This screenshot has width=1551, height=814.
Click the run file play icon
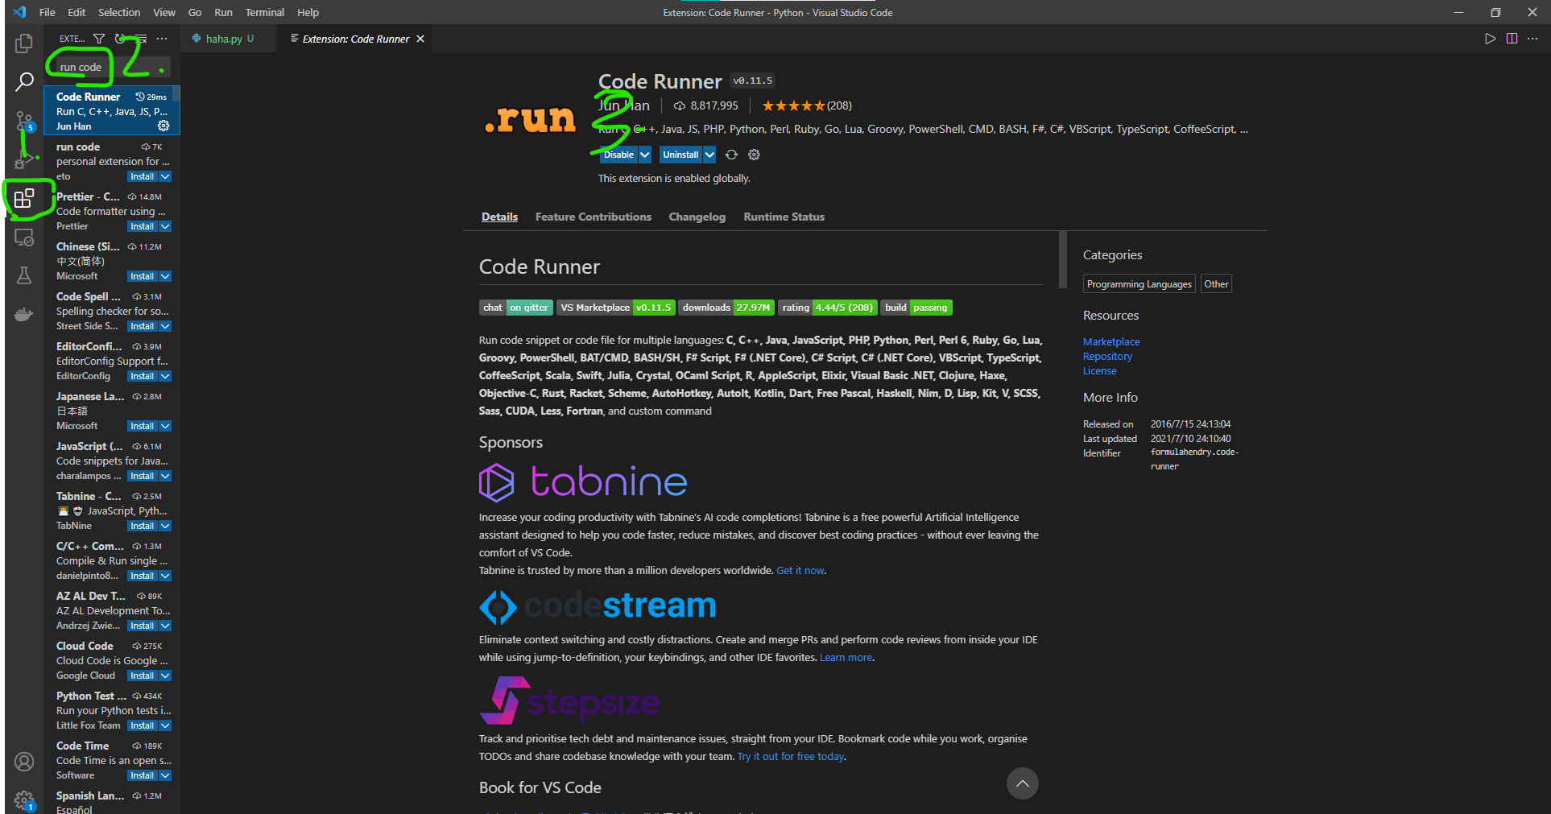coord(1491,39)
